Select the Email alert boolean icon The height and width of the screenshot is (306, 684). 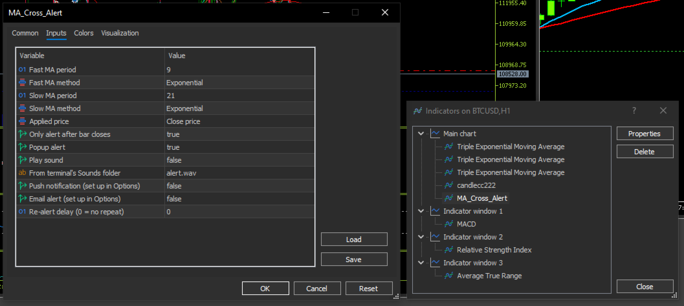22,199
